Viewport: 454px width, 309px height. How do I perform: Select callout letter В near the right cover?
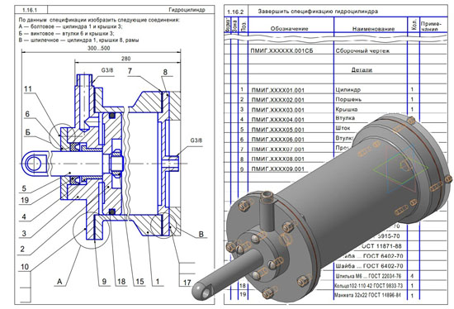coord(201,234)
